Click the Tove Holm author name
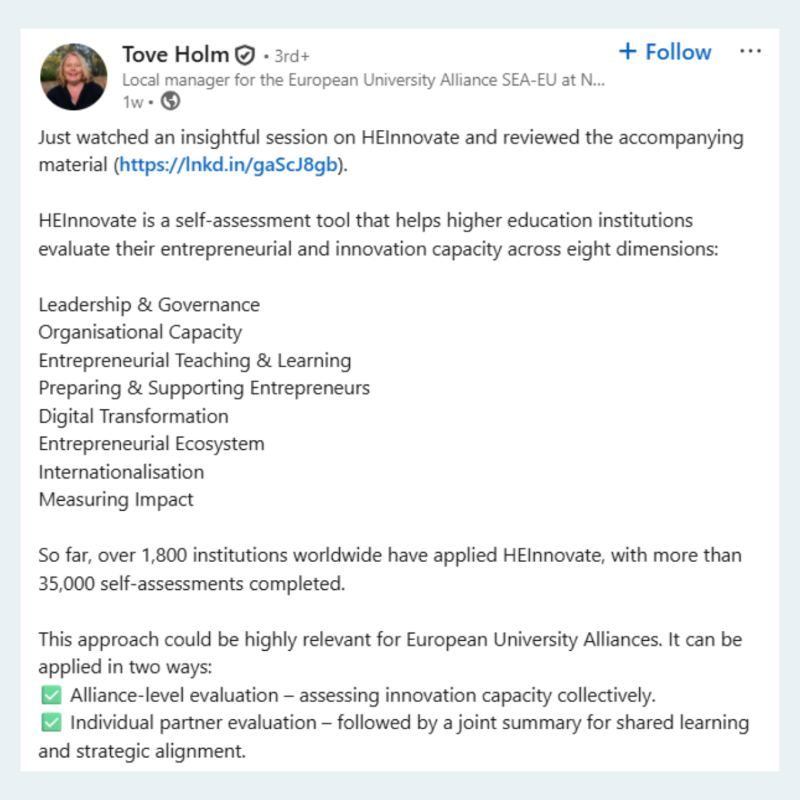The height and width of the screenshot is (800, 800). (175, 54)
